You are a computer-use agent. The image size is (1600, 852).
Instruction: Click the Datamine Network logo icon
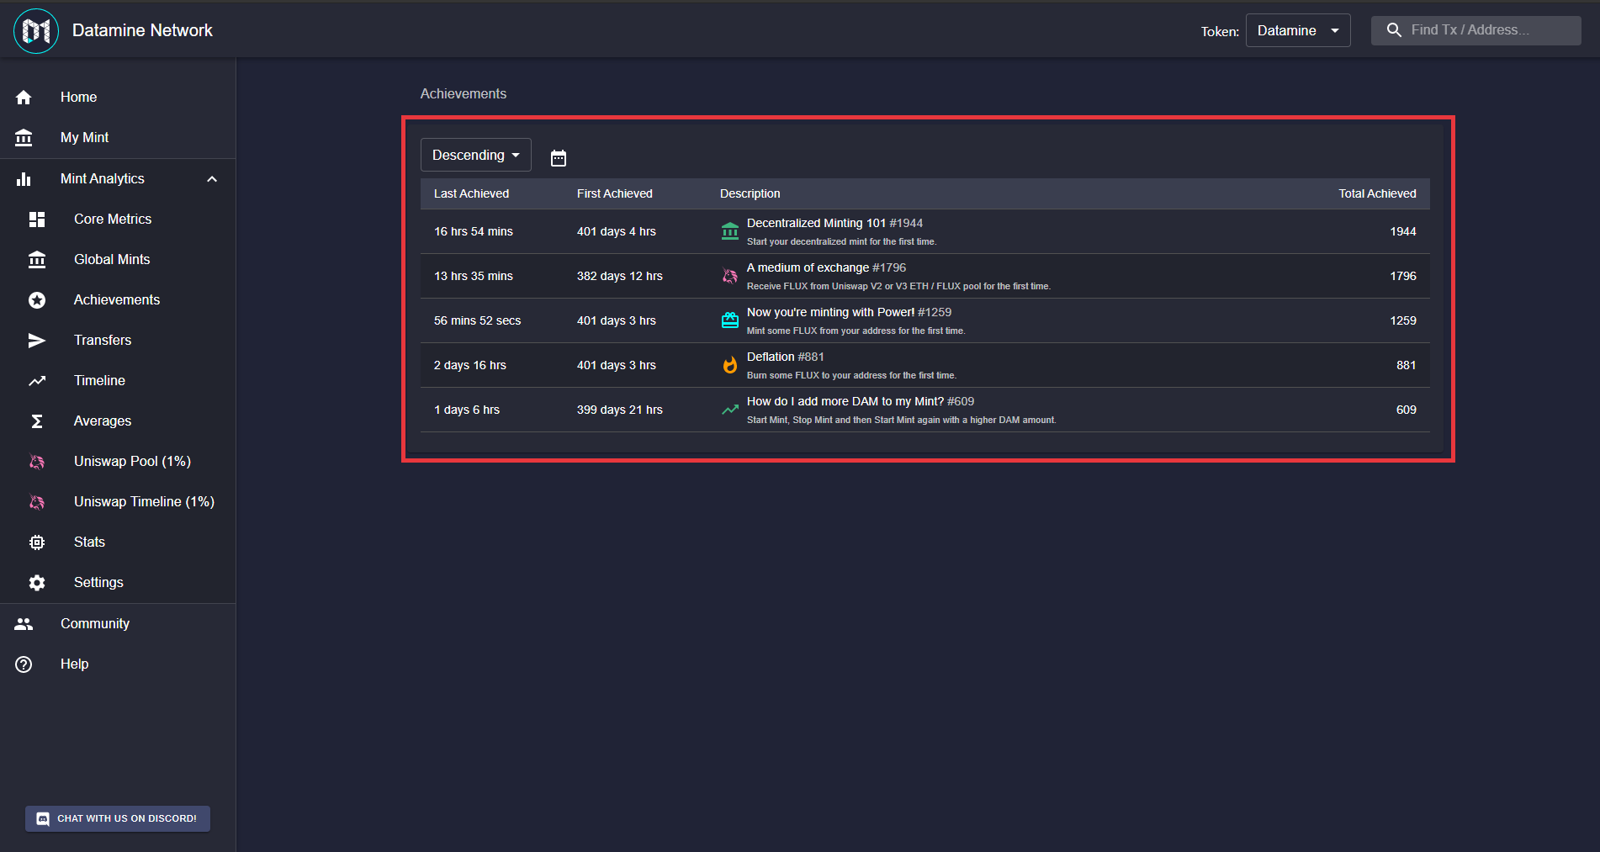coord(36,31)
